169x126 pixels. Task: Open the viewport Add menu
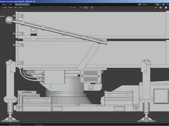click(x=15, y=8)
